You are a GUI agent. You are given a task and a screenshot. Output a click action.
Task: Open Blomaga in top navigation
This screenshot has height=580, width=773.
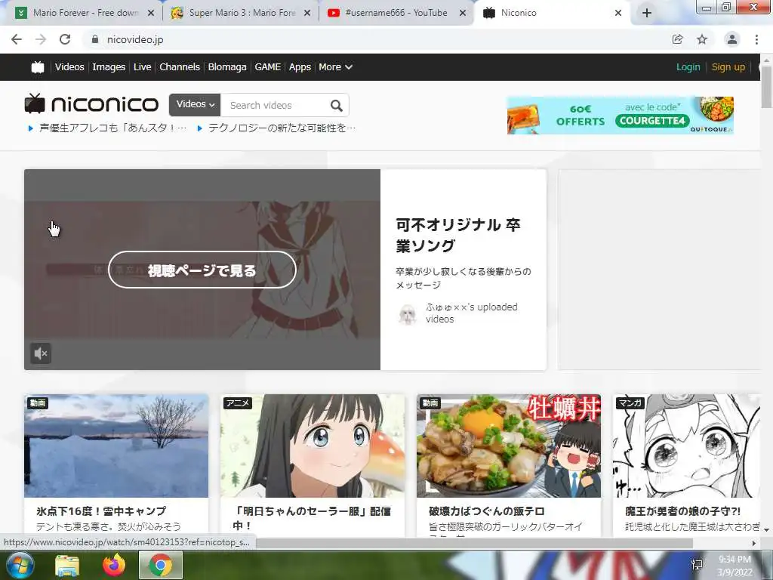point(227,66)
